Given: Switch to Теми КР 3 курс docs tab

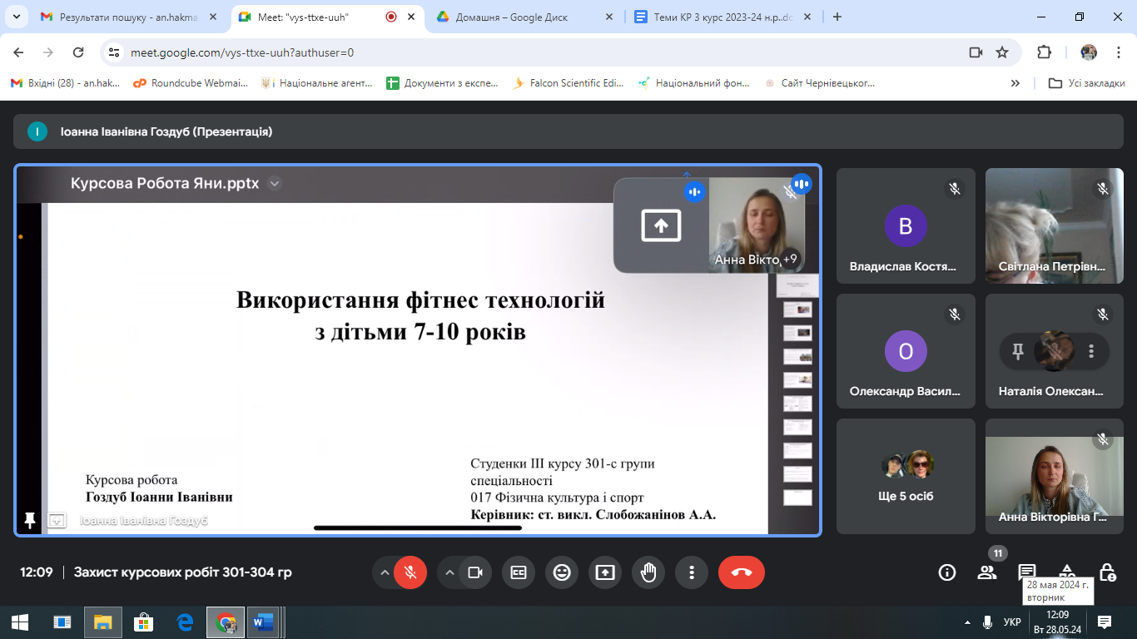Looking at the screenshot, I should 721,17.
